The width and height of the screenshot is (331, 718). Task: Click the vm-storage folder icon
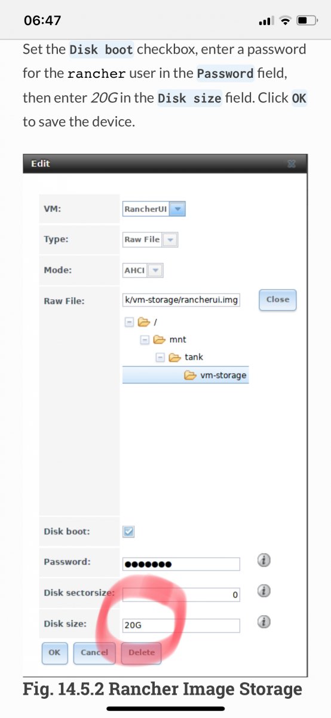[190, 376]
